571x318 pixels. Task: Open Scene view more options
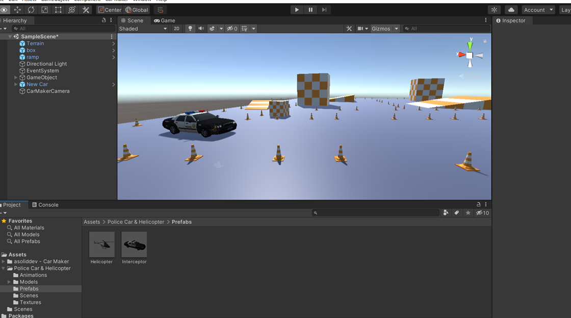coord(486,20)
